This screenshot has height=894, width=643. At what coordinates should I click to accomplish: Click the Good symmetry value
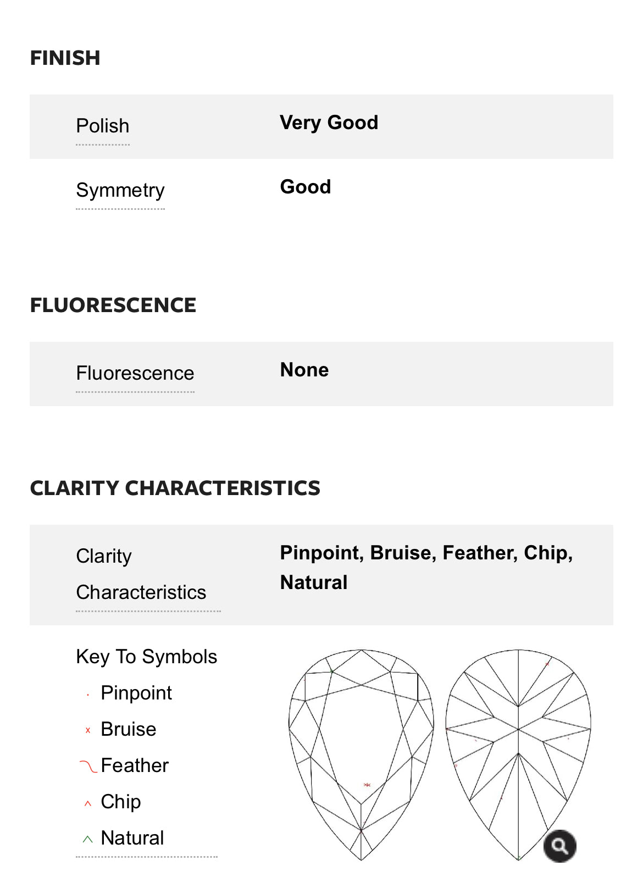coord(306,187)
